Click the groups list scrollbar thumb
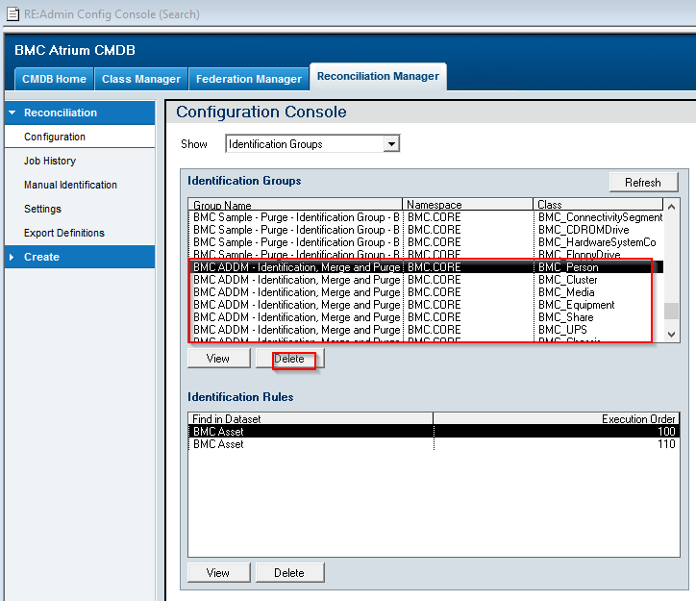 [x=672, y=311]
